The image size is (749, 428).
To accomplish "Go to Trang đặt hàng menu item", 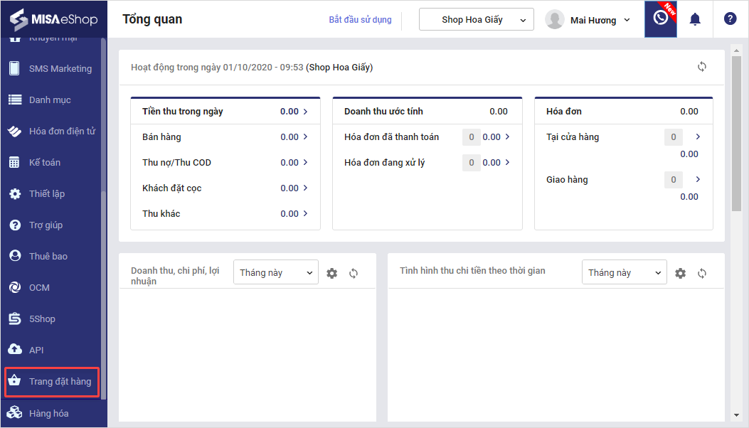I will [x=60, y=382].
